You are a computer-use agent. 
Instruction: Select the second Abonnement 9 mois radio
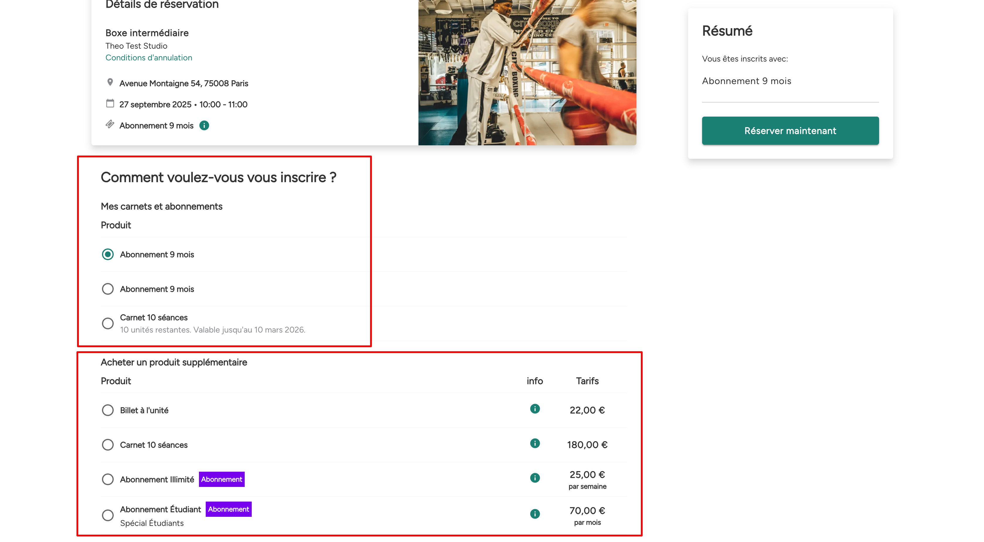tap(108, 289)
